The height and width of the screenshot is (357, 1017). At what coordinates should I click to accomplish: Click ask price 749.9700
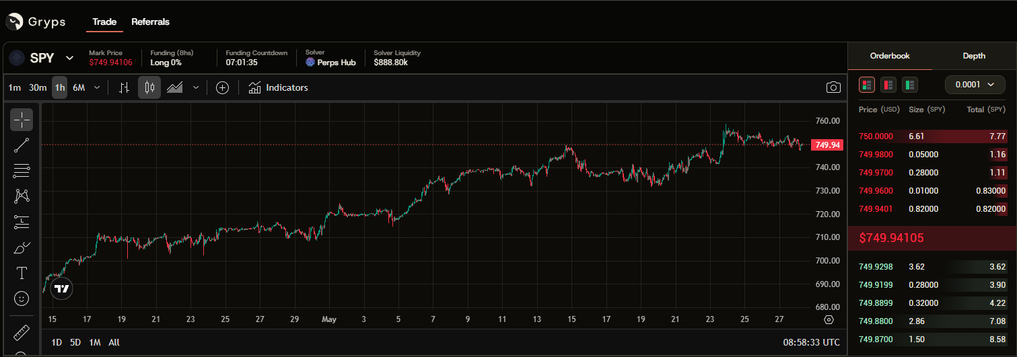[x=876, y=173]
